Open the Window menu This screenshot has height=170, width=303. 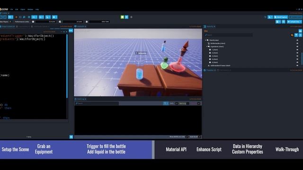pyautogui.click(x=30, y=9)
